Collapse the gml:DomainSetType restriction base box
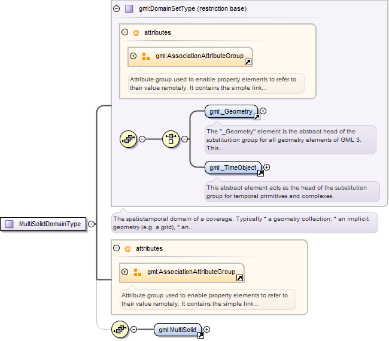This screenshot has width=389, height=341. [116, 9]
